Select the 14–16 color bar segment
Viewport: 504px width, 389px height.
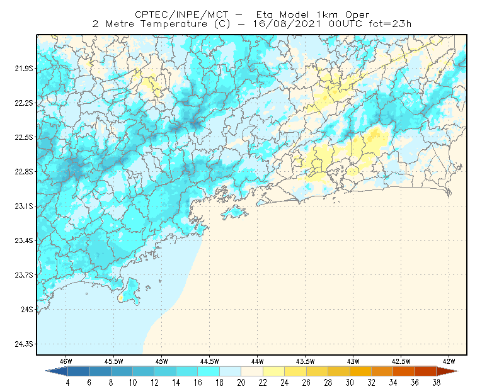(187, 371)
